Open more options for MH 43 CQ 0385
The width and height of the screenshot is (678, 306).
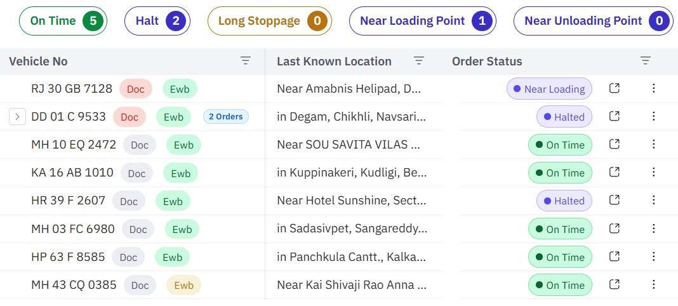point(653,284)
